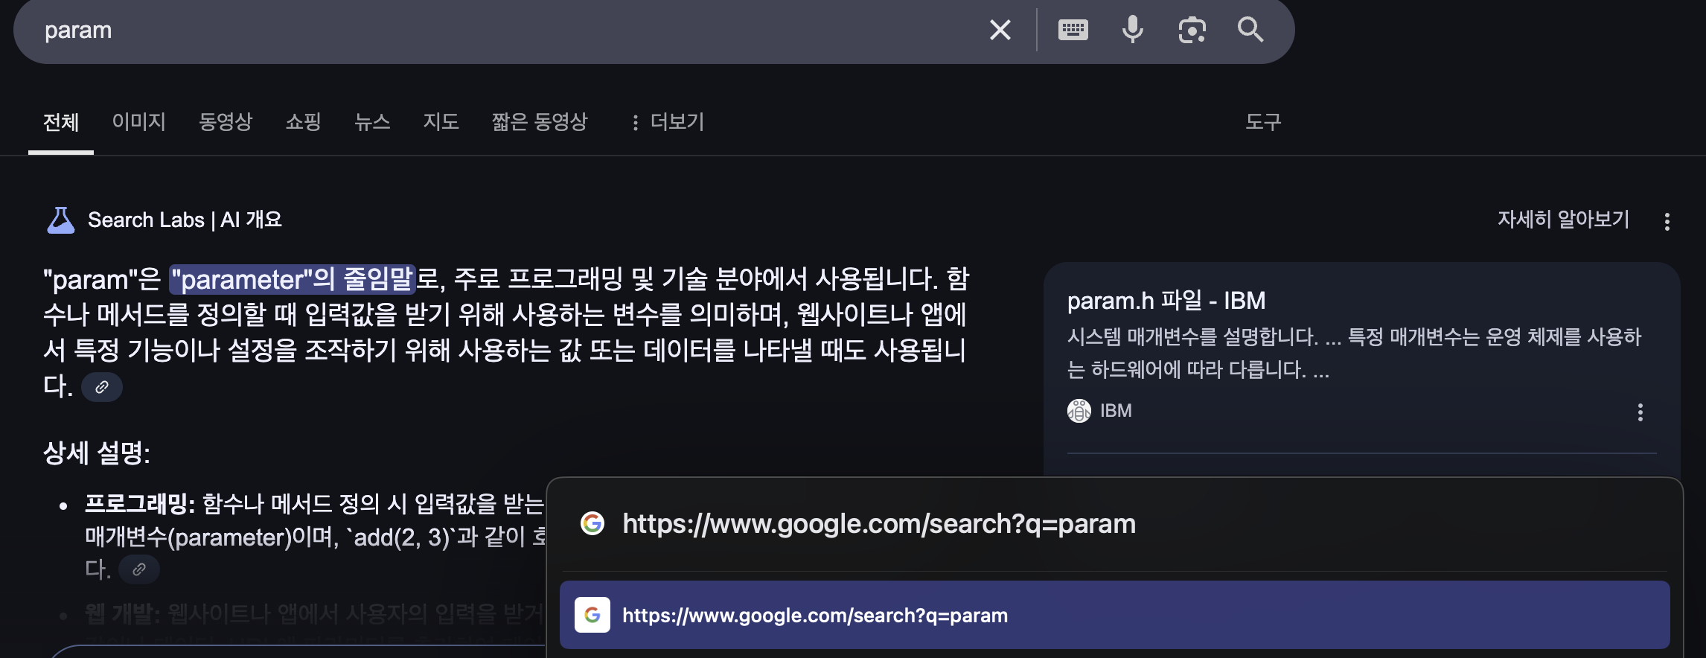
Task: Open the 도구 search tools
Action: [x=1263, y=121]
